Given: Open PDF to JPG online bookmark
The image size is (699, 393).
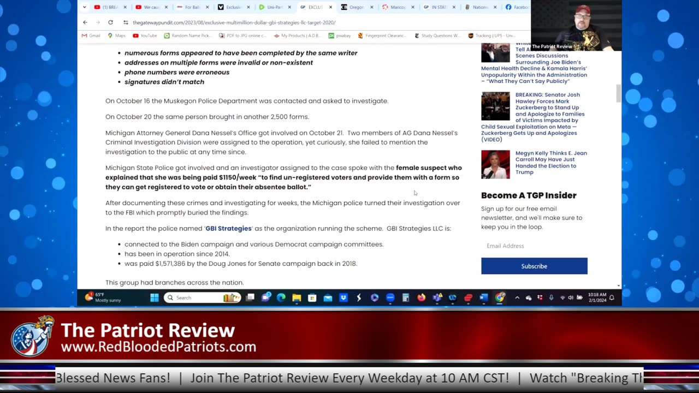Looking at the screenshot, I should click(x=242, y=35).
